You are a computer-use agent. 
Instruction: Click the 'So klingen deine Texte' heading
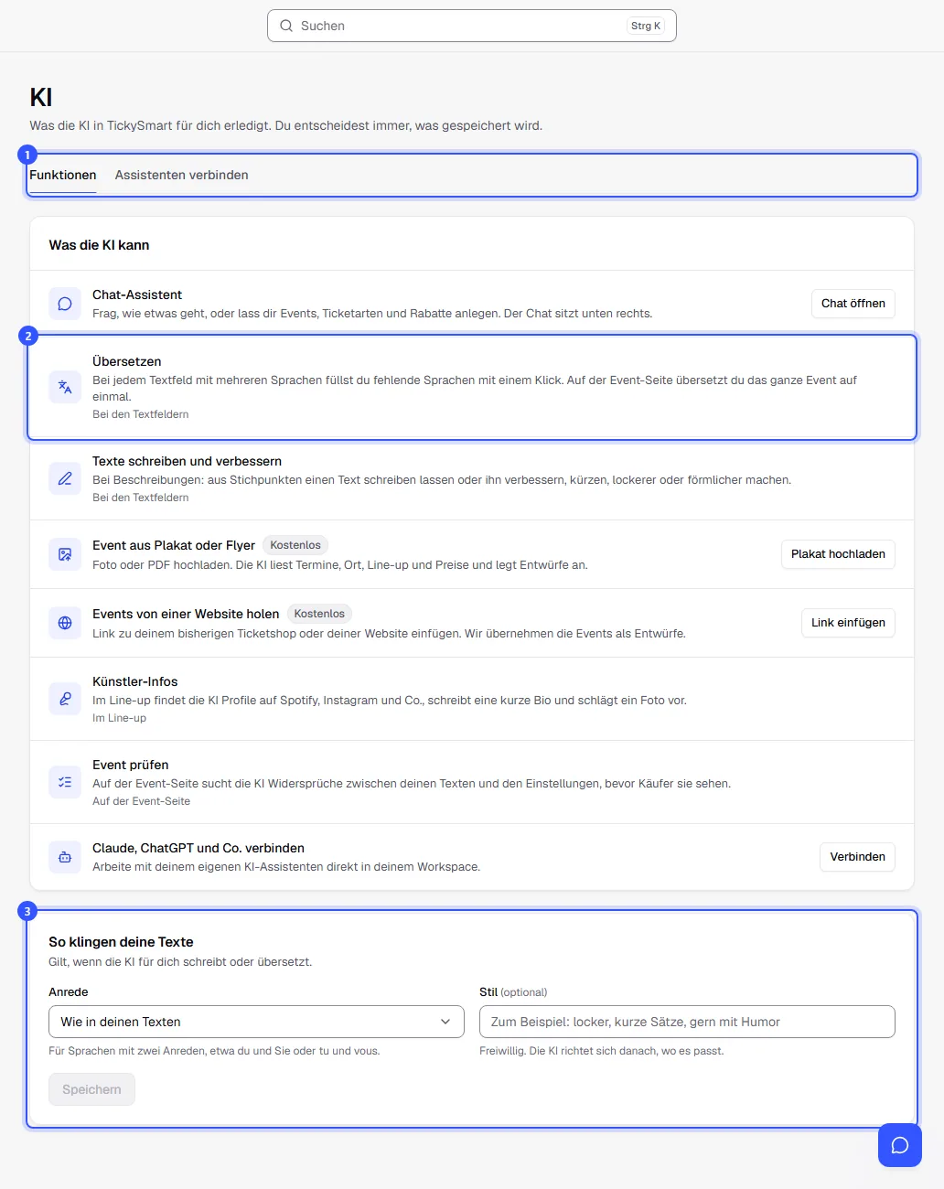[x=121, y=942]
